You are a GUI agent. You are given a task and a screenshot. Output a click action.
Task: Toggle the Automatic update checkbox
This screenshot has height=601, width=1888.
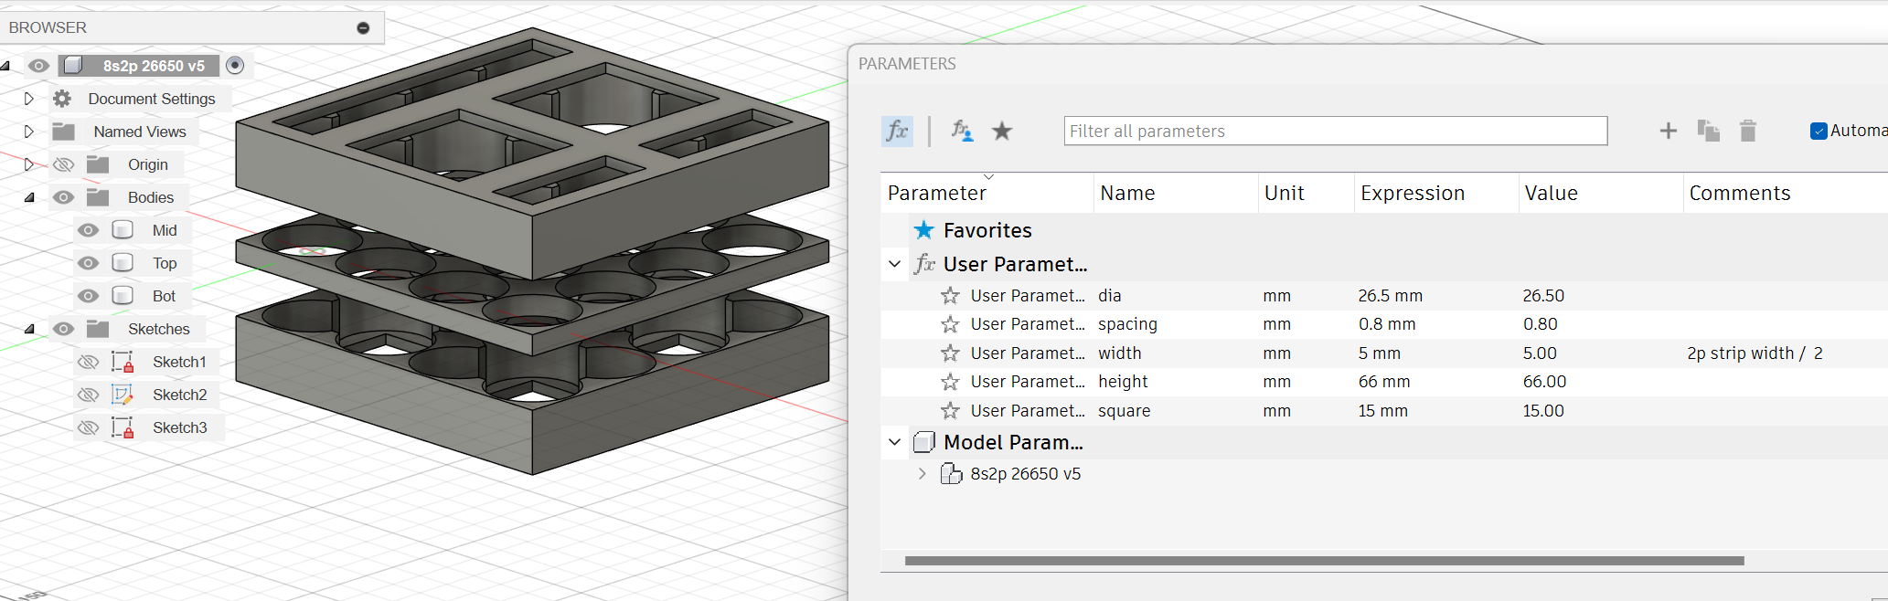(1819, 131)
